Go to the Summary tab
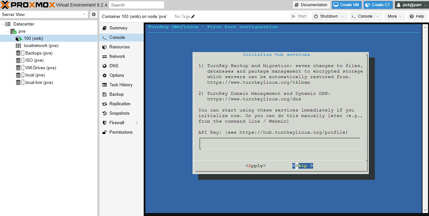This screenshot has width=429, height=216. pos(118,28)
